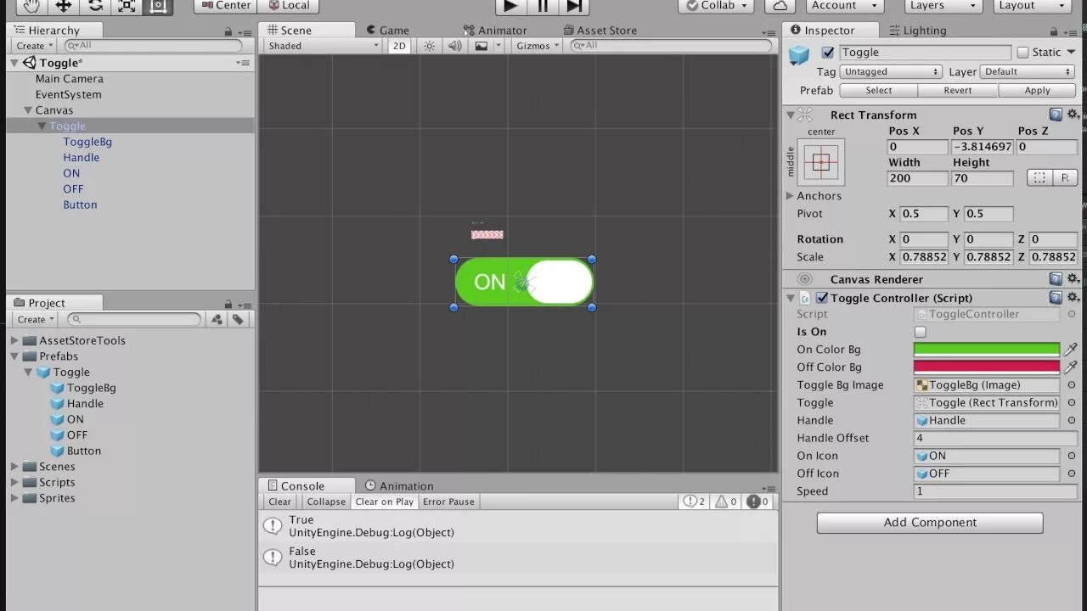Open the Shaded draw mode dropdown
Image resolution: width=1087 pixels, height=611 pixels.
tap(323, 46)
